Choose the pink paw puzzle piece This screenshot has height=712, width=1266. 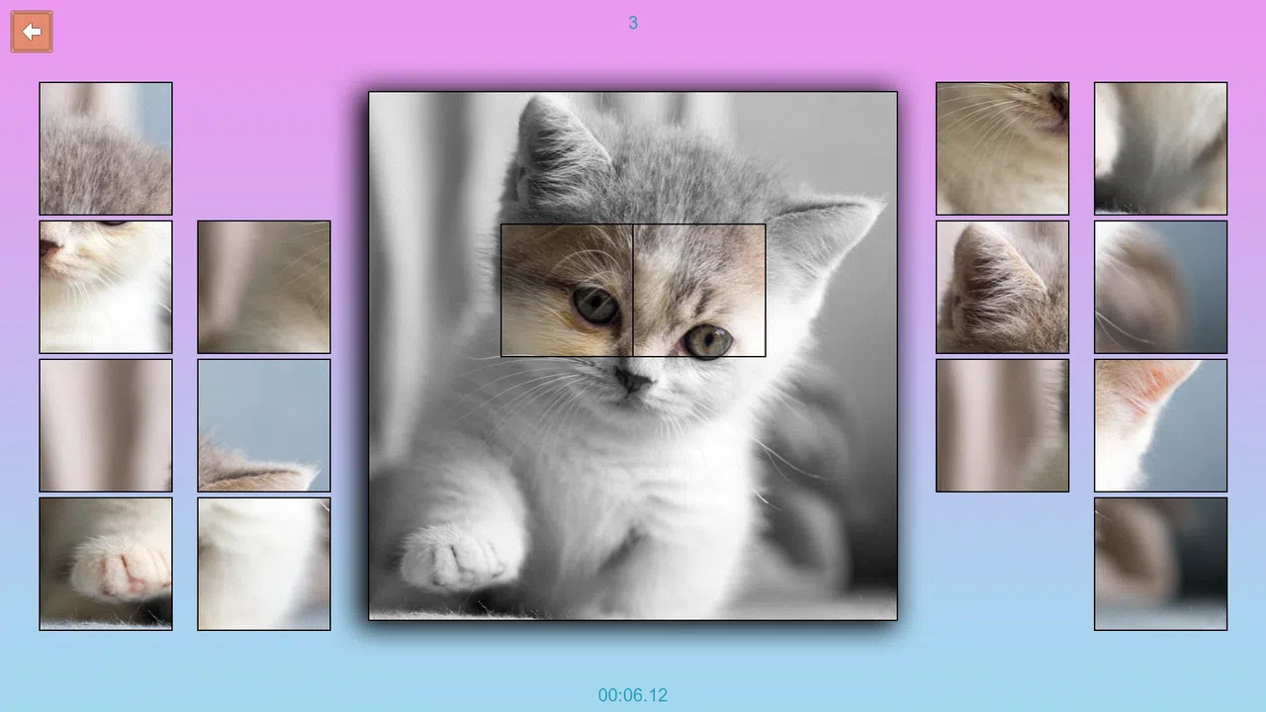(106, 564)
